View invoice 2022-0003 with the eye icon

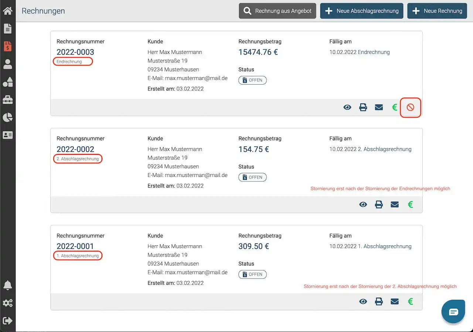pyautogui.click(x=347, y=107)
